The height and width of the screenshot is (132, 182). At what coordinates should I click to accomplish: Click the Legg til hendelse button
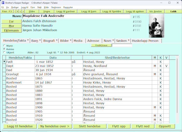(x=19, y=126)
